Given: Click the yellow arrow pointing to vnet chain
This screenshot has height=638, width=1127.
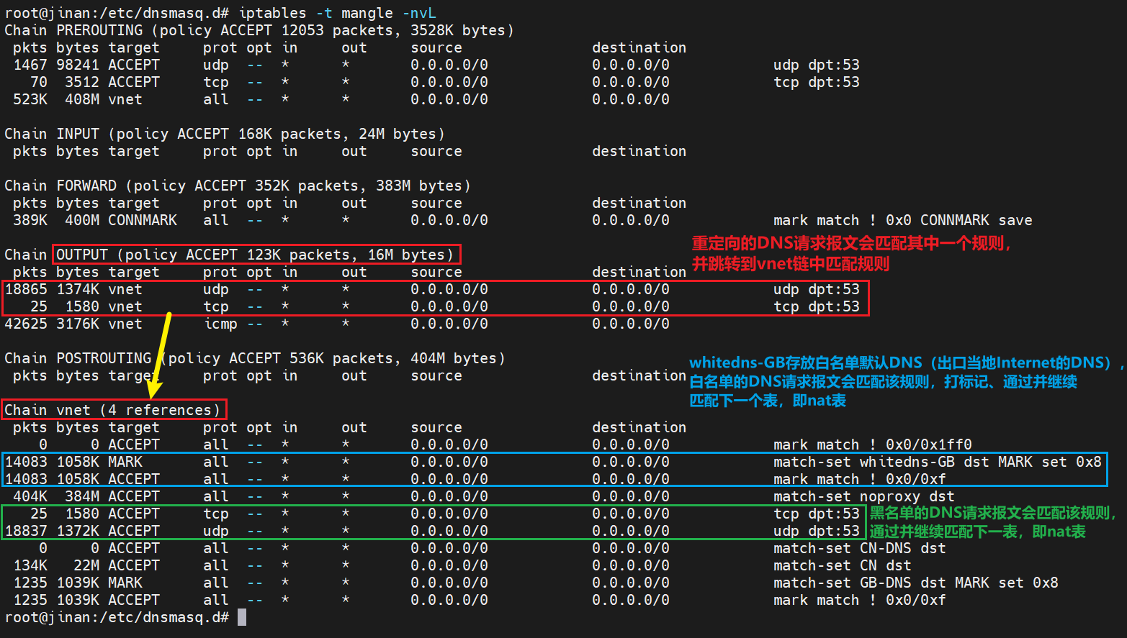Looking at the screenshot, I should pos(161,354).
